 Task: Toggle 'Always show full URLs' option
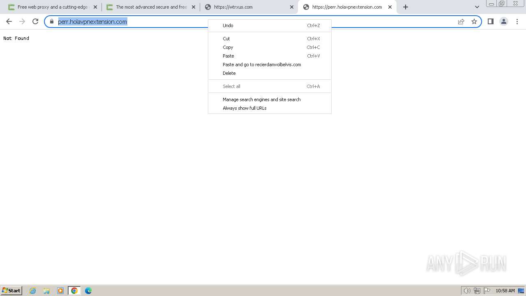270,108
